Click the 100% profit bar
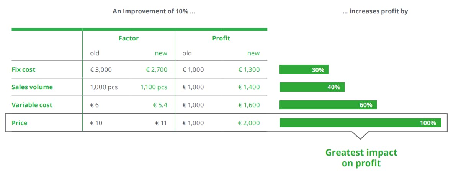456x172 pixels. 360,123
